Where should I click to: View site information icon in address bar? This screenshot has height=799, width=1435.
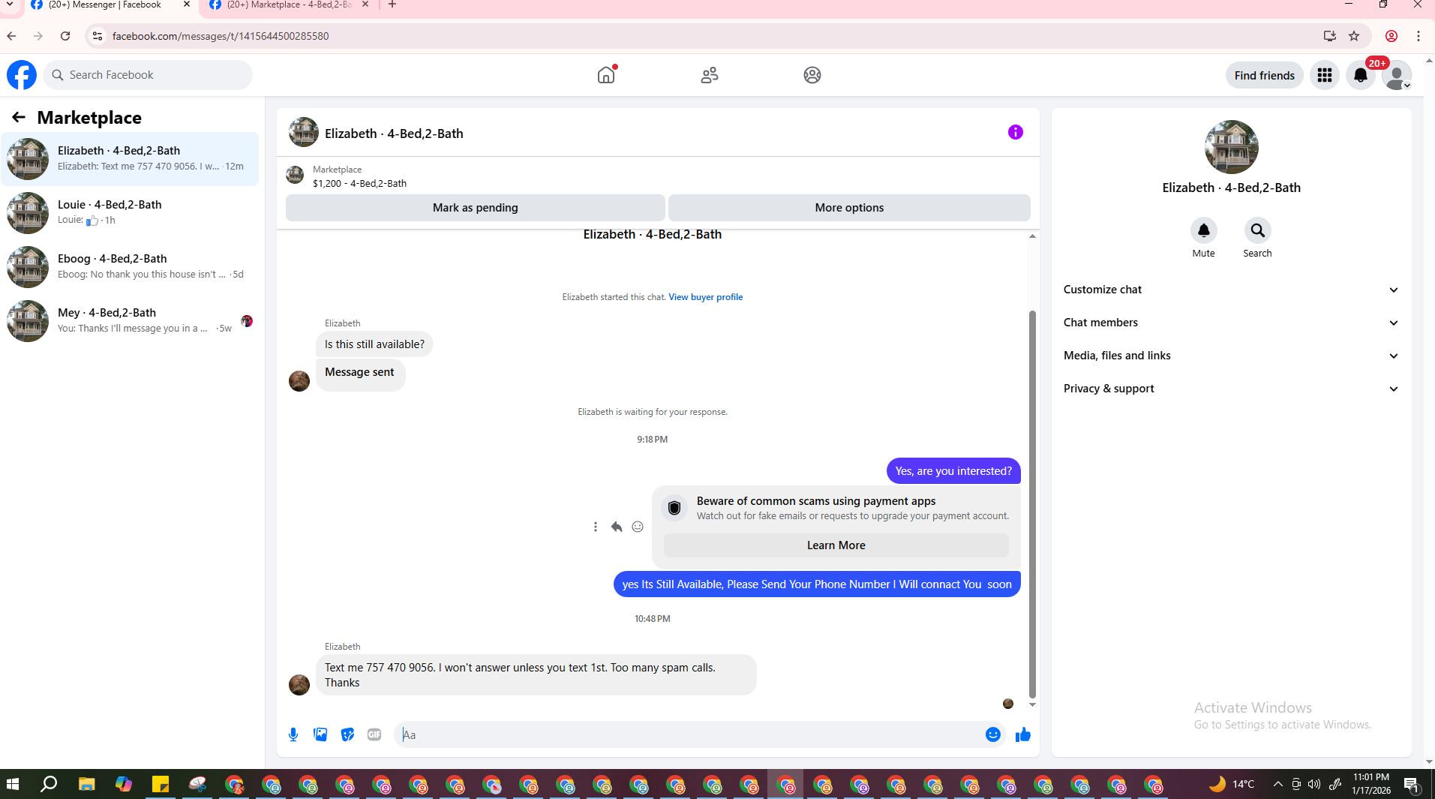click(x=97, y=36)
